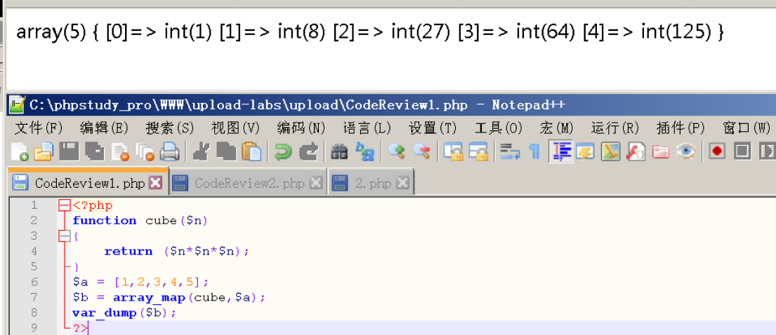Toggle the active indent guide icon
This screenshot has width=776, height=335.
[560, 151]
